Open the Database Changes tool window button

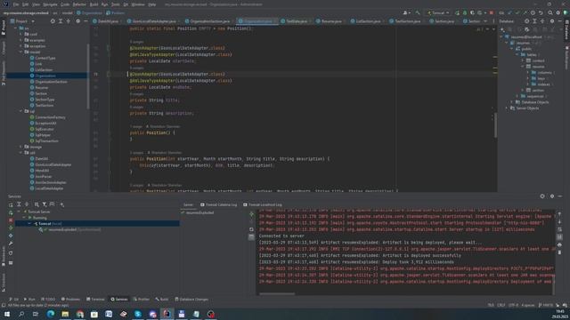point(191,300)
